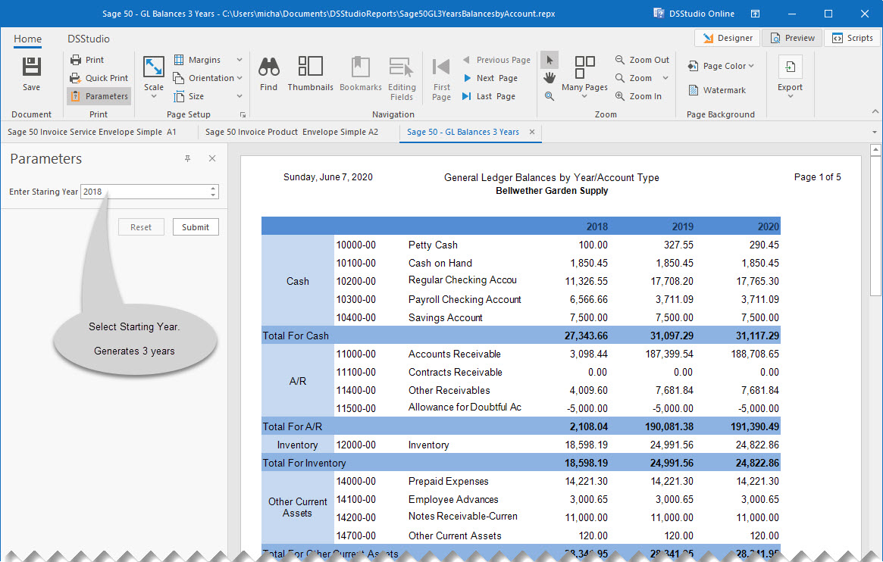Open the Page Color dropdown
The width and height of the screenshot is (883, 562).
720,66
